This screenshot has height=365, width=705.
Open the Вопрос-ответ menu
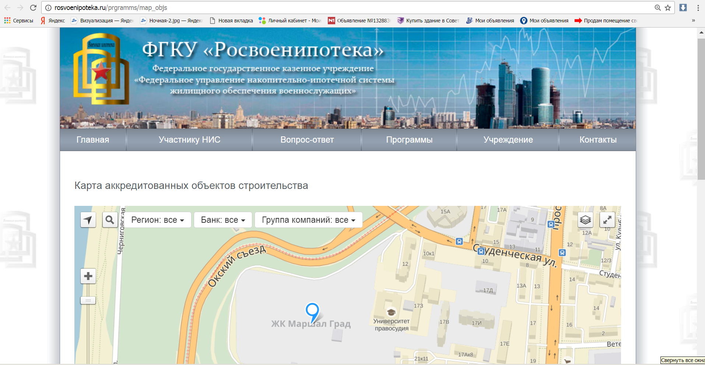tap(307, 140)
